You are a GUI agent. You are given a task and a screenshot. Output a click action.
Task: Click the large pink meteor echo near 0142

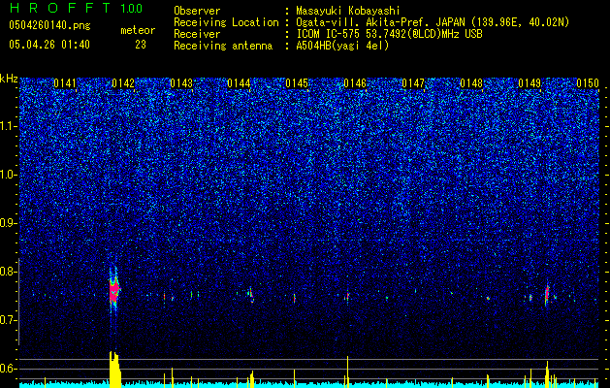point(114,290)
